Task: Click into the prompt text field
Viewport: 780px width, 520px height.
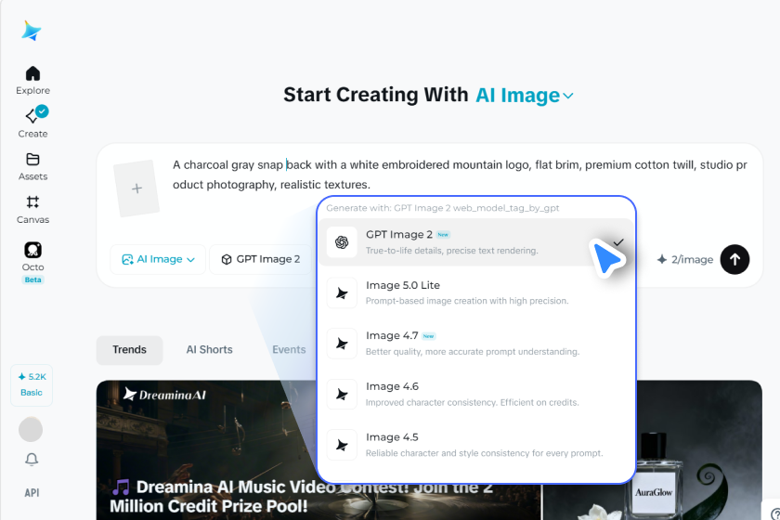Action: click(x=460, y=175)
